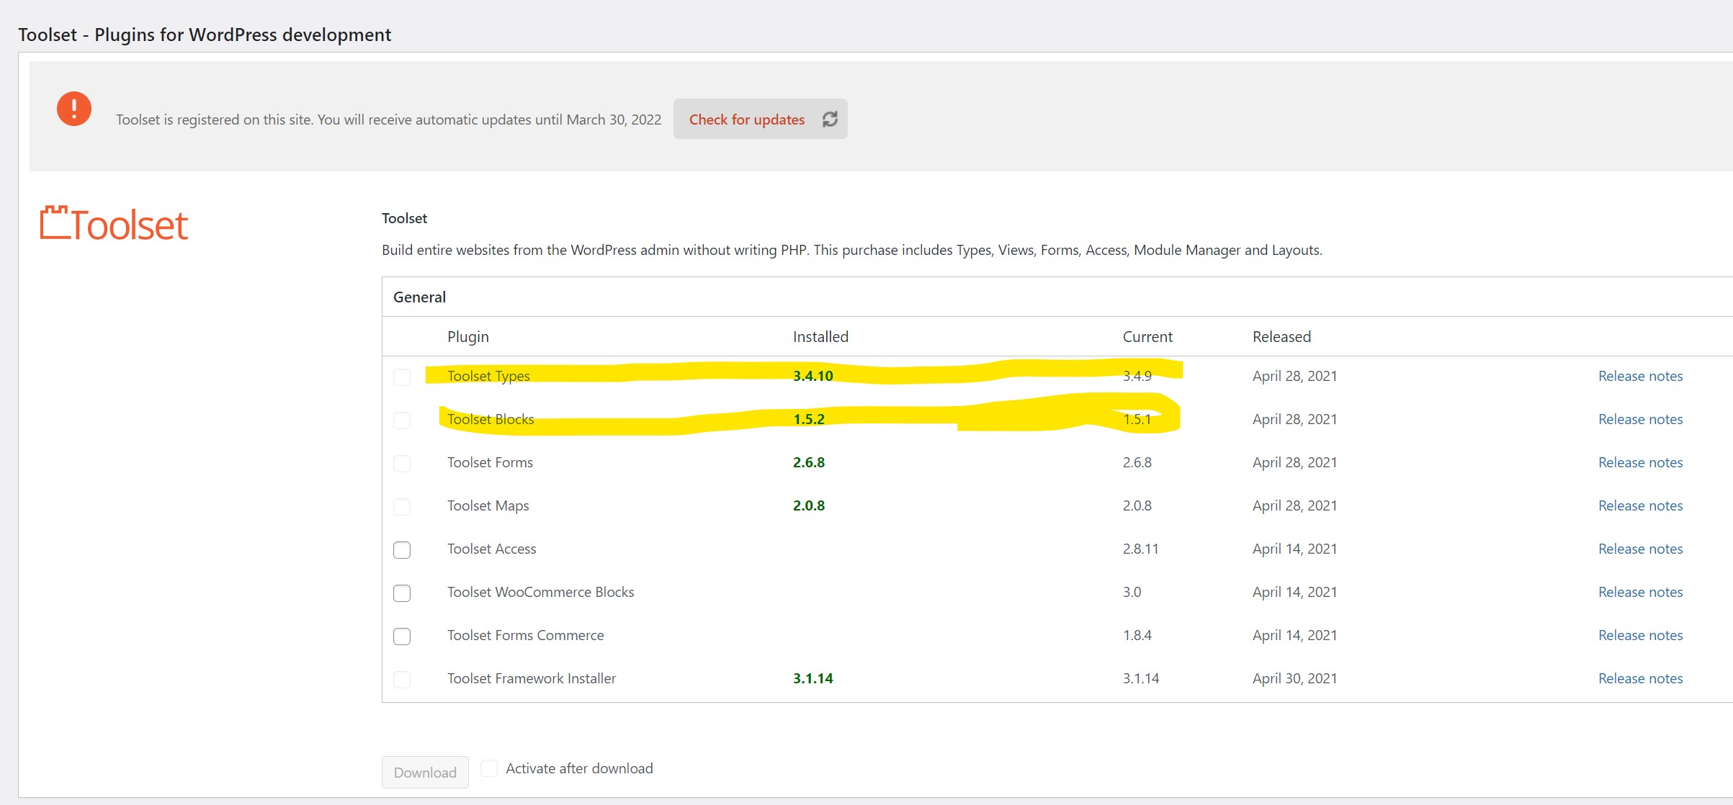
Task: Click the Toolset logo
Action: (x=114, y=223)
